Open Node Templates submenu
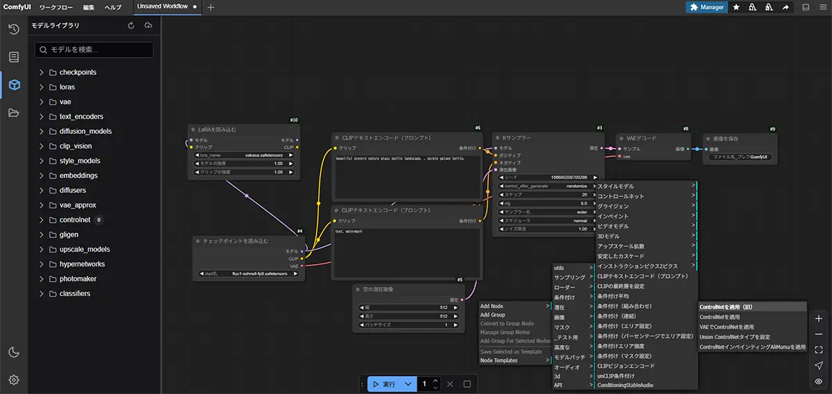This screenshot has height=394, width=832. click(x=514, y=360)
